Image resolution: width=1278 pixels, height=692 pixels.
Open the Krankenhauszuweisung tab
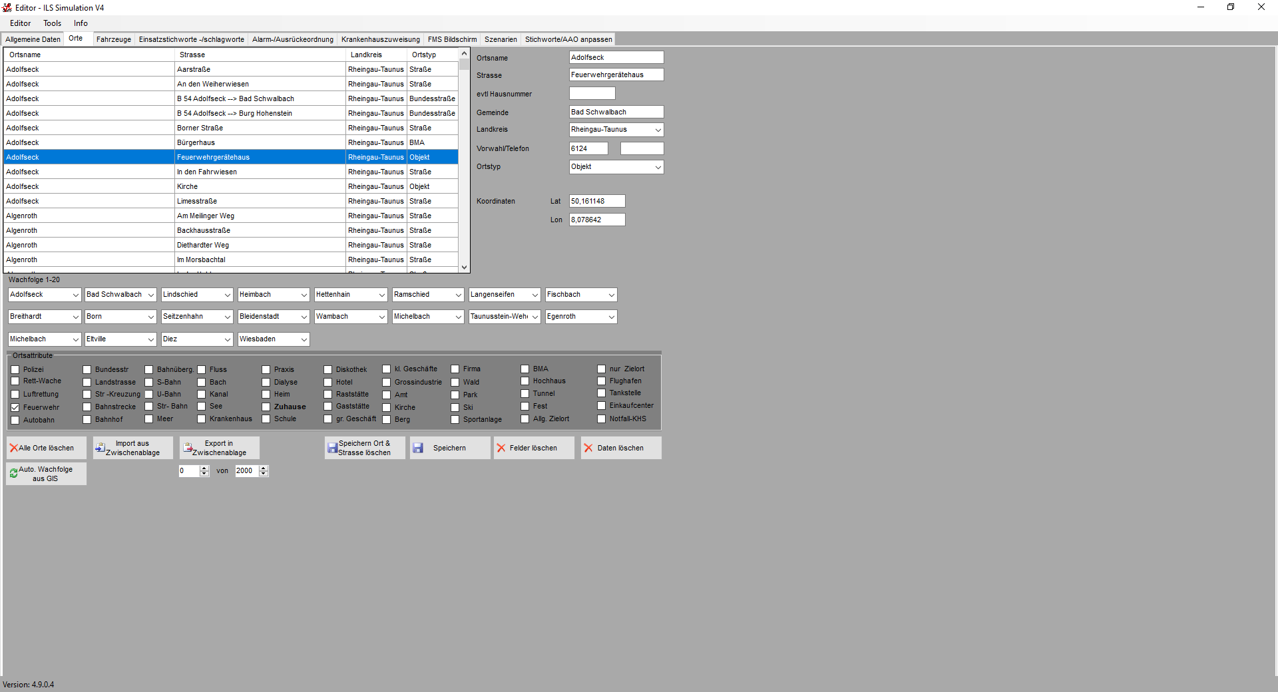[380, 39]
